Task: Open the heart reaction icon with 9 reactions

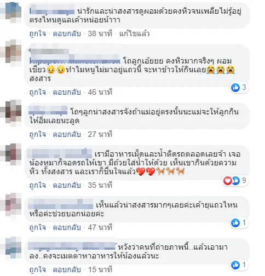Action: tap(228, 181)
